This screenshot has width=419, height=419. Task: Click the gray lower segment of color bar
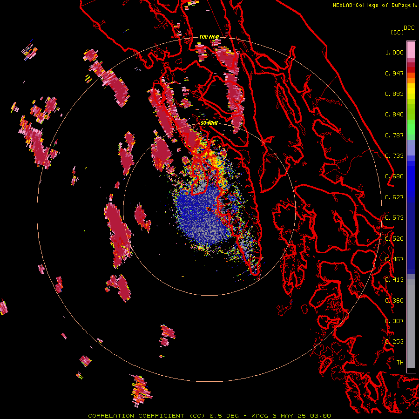click(x=411, y=324)
